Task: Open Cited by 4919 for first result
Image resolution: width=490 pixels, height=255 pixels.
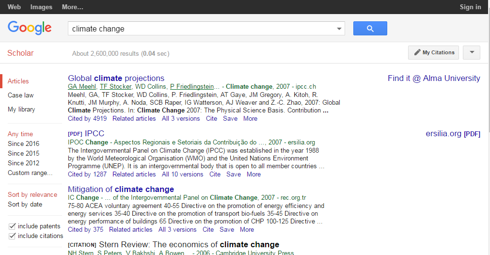Action: [x=87, y=118]
